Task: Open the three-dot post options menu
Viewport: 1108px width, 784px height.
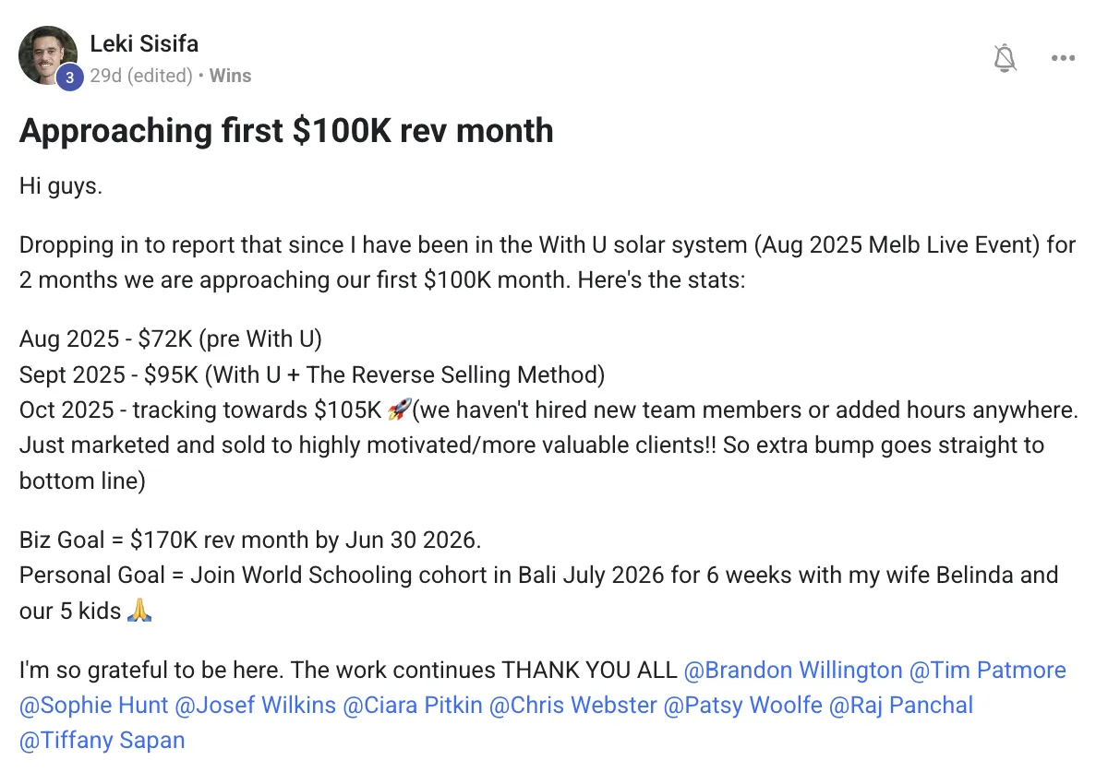Action: point(1063,58)
